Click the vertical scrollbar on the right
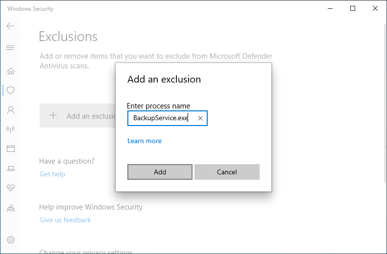This screenshot has width=387, height=254. (x=386, y=104)
